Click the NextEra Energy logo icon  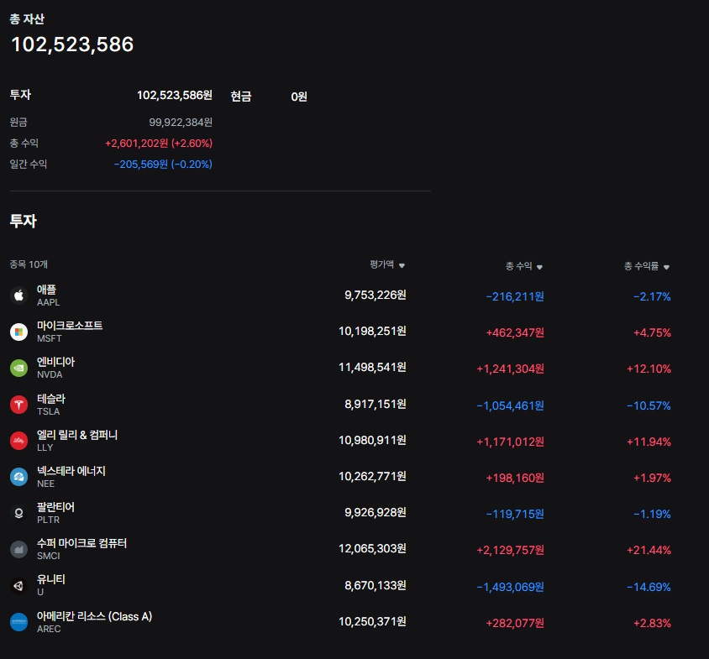point(18,477)
